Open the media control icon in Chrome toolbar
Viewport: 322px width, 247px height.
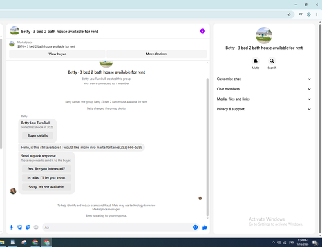click(x=301, y=14)
